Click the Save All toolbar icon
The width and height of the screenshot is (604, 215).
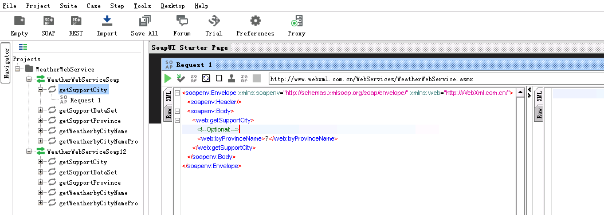point(144,21)
